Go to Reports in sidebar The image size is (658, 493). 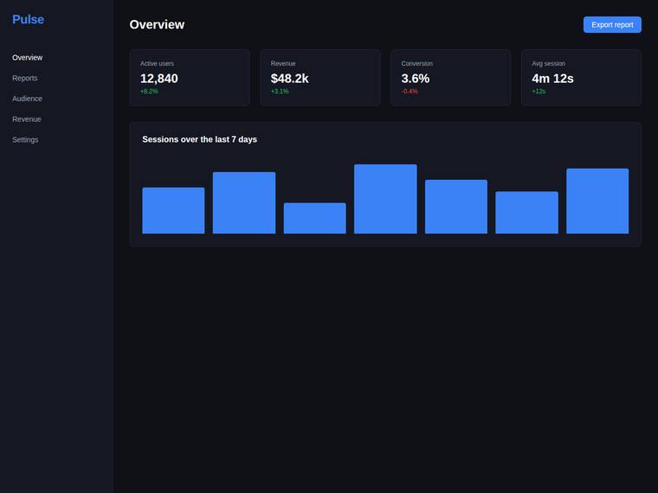pyautogui.click(x=25, y=78)
